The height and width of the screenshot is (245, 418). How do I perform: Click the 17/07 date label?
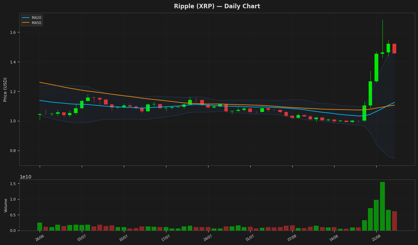(166, 238)
